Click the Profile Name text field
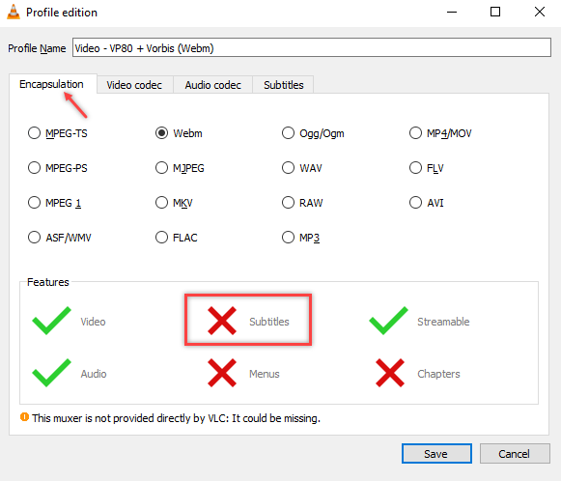The image size is (561, 481). 312,47
